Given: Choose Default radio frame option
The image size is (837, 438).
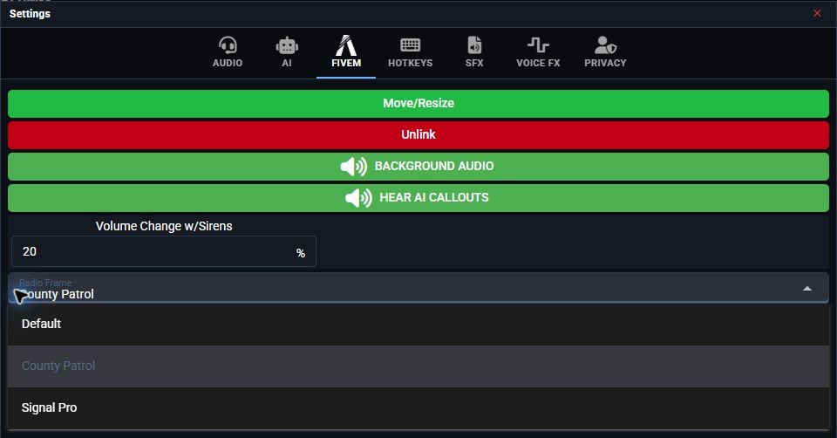Looking at the screenshot, I should click(418, 325).
